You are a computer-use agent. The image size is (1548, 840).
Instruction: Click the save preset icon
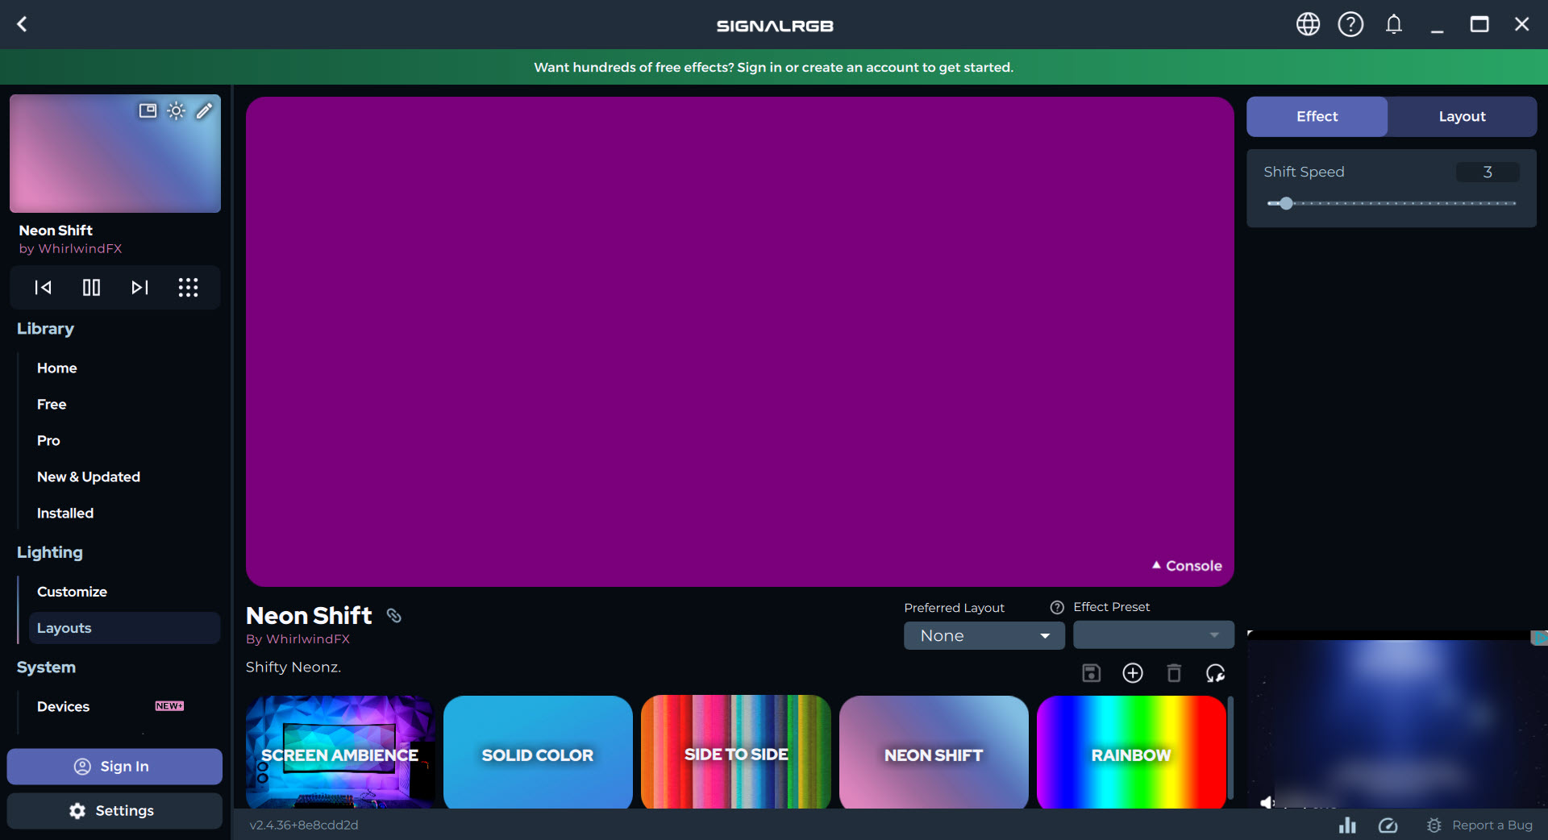pyautogui.click(x=1091, y=673)
